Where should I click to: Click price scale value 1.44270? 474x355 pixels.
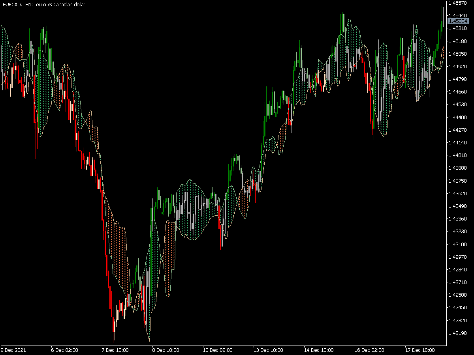point(458,130)
